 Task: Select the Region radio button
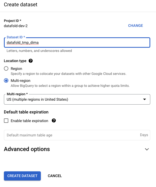click(x=6, y=69)
